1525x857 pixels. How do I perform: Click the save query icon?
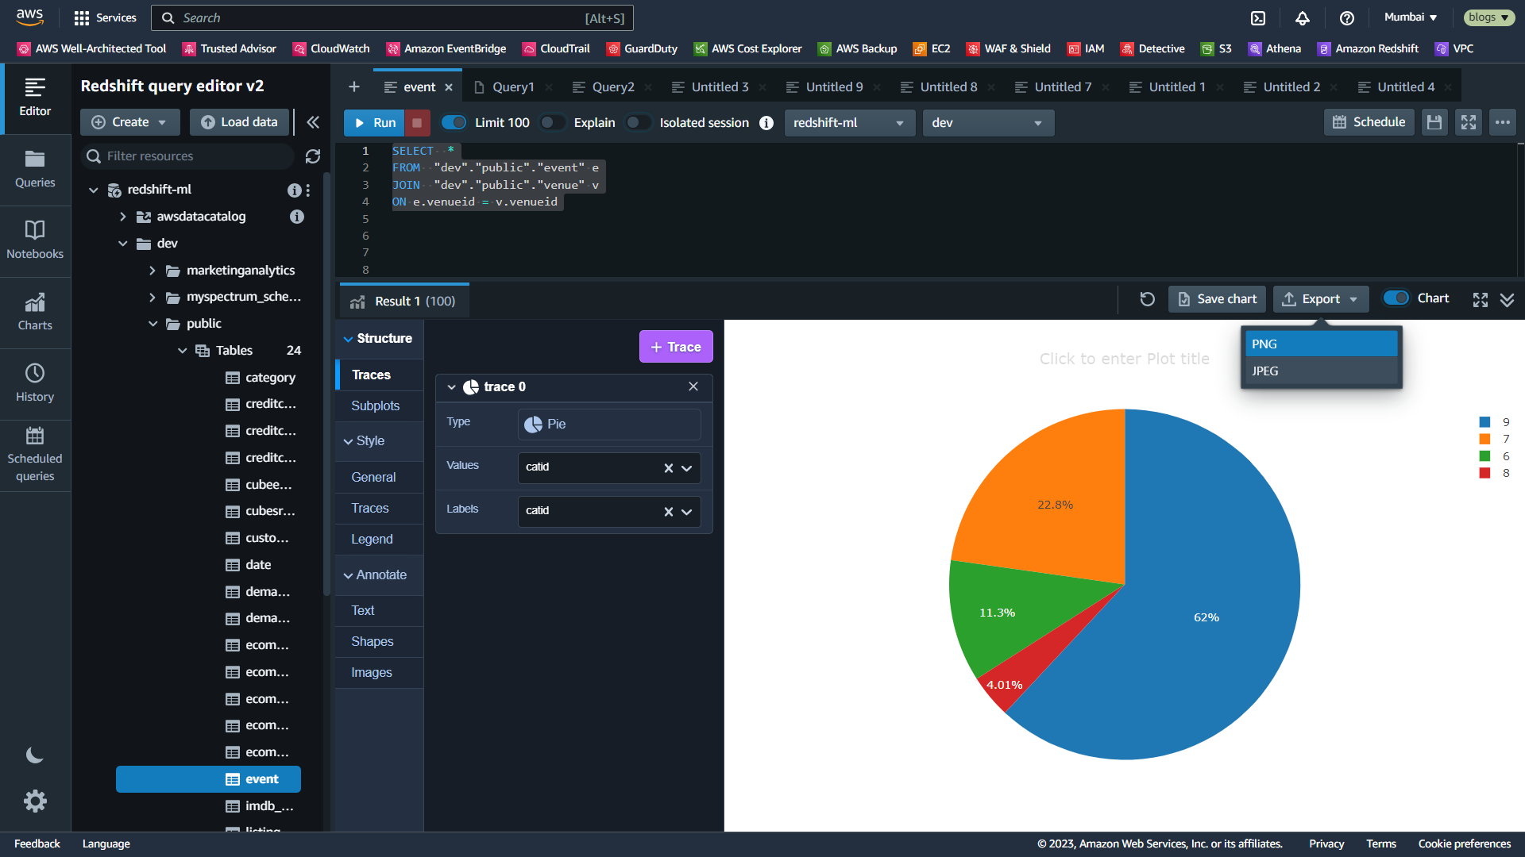click(1434, 122)
